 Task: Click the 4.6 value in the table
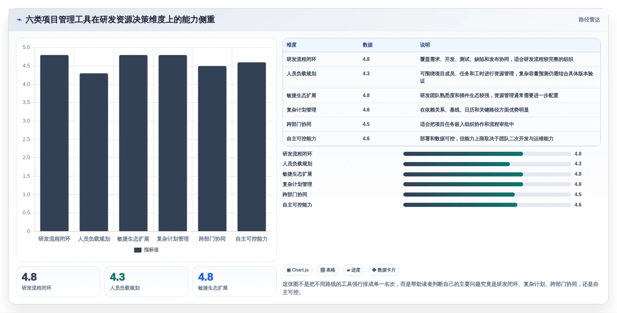(366, 139)
